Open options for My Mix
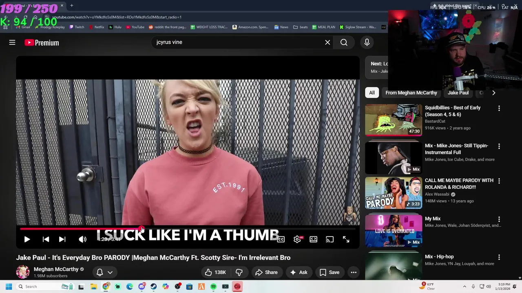The width and height of the screenshot is (522, 293). point(499,219)
